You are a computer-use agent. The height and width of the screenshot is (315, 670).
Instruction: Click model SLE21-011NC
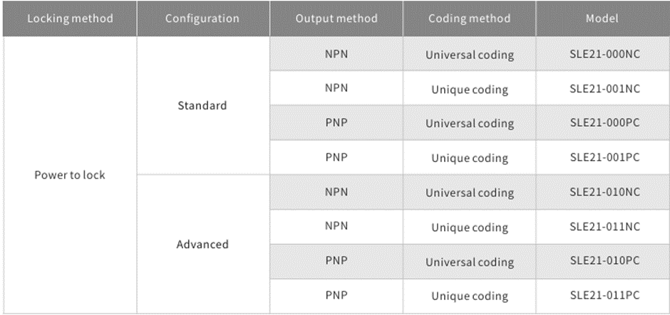point(604,227)
